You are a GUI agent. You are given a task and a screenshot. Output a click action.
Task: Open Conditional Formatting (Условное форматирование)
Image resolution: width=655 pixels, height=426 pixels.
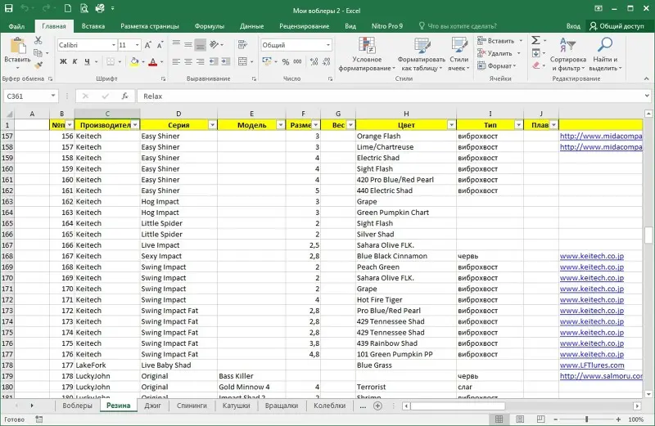point(367,54)
